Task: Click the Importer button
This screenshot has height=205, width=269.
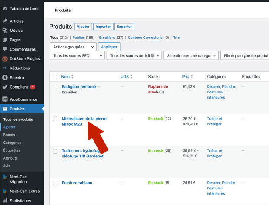Action: 103,27
